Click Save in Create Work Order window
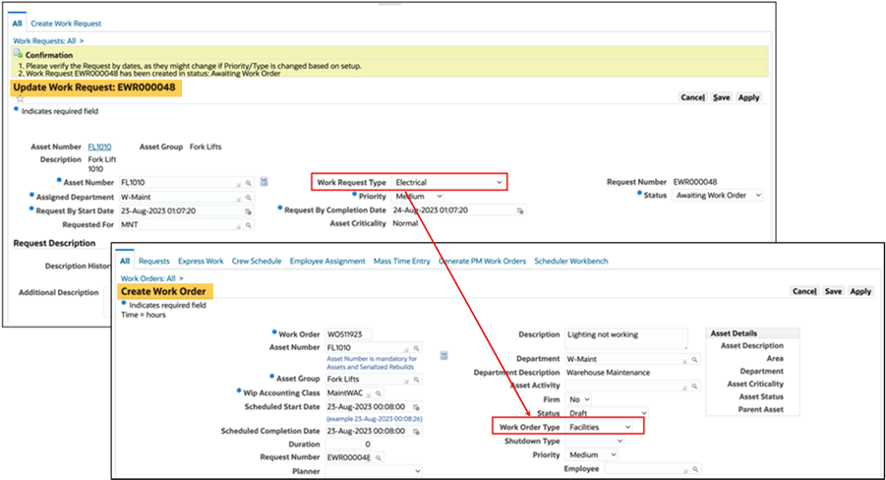The width and height of the screenshot is (886, 480). [x=833, y=291]
